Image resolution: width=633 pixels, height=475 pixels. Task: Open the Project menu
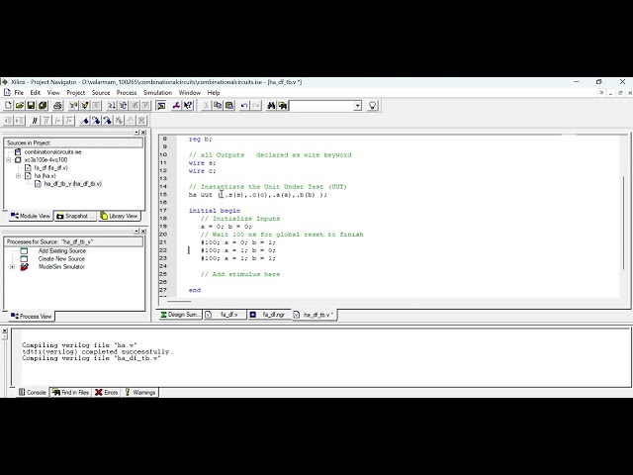(x=76, y=92)
